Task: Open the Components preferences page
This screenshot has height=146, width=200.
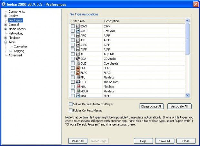Action: [17, 12]
